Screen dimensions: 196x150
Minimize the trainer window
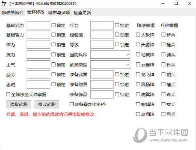163,3
